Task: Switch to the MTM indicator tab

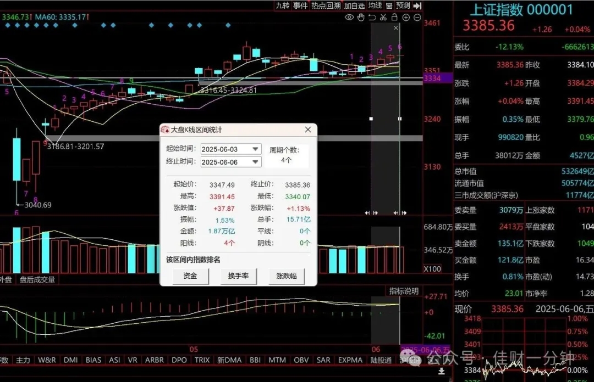Action: [277, 360]
